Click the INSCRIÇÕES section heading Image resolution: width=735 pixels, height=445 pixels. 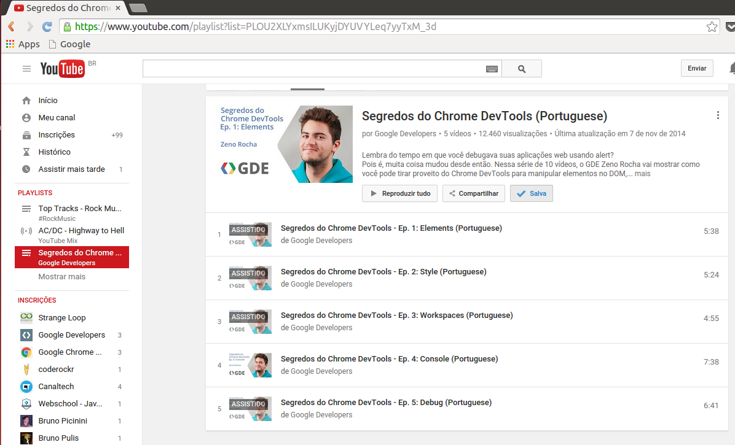pos(37,300)
